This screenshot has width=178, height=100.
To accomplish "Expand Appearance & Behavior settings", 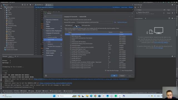I will pyautogui.click(x=45, y=20).
